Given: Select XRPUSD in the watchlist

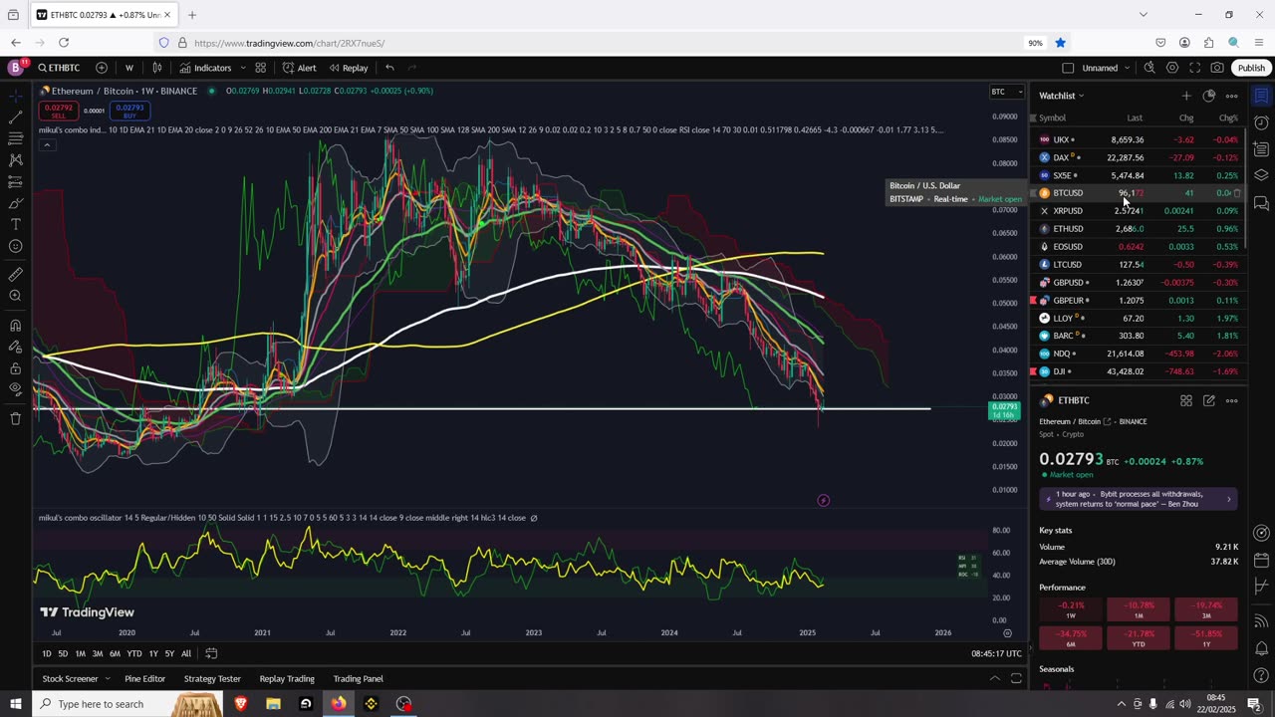Looking at the screenshot, I should (x=1138, y=211).
